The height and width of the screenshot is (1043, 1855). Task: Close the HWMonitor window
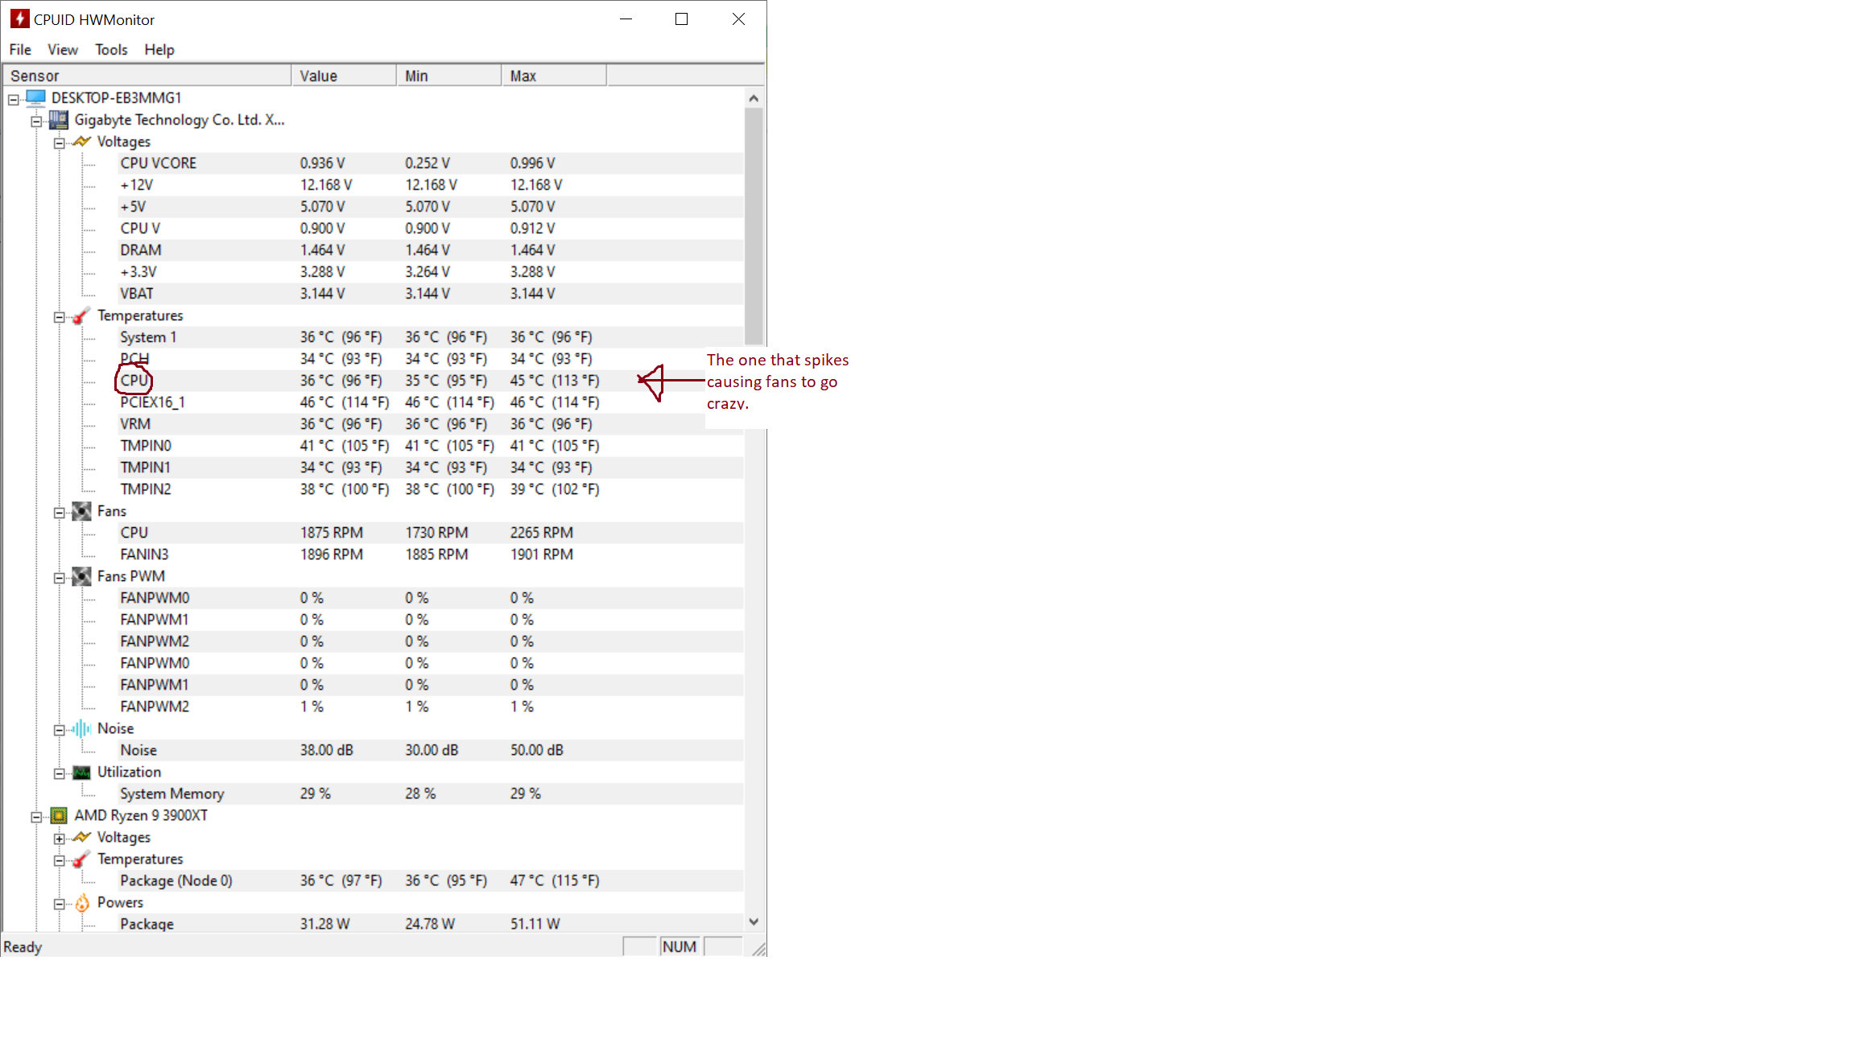tap(738, 19)
